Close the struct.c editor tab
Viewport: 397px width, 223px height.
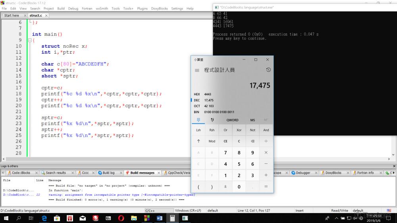(x=46, y=15)
